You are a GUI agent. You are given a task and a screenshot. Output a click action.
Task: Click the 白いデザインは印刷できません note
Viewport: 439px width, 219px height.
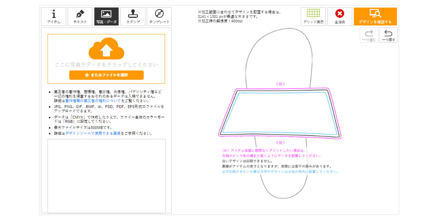247,161
